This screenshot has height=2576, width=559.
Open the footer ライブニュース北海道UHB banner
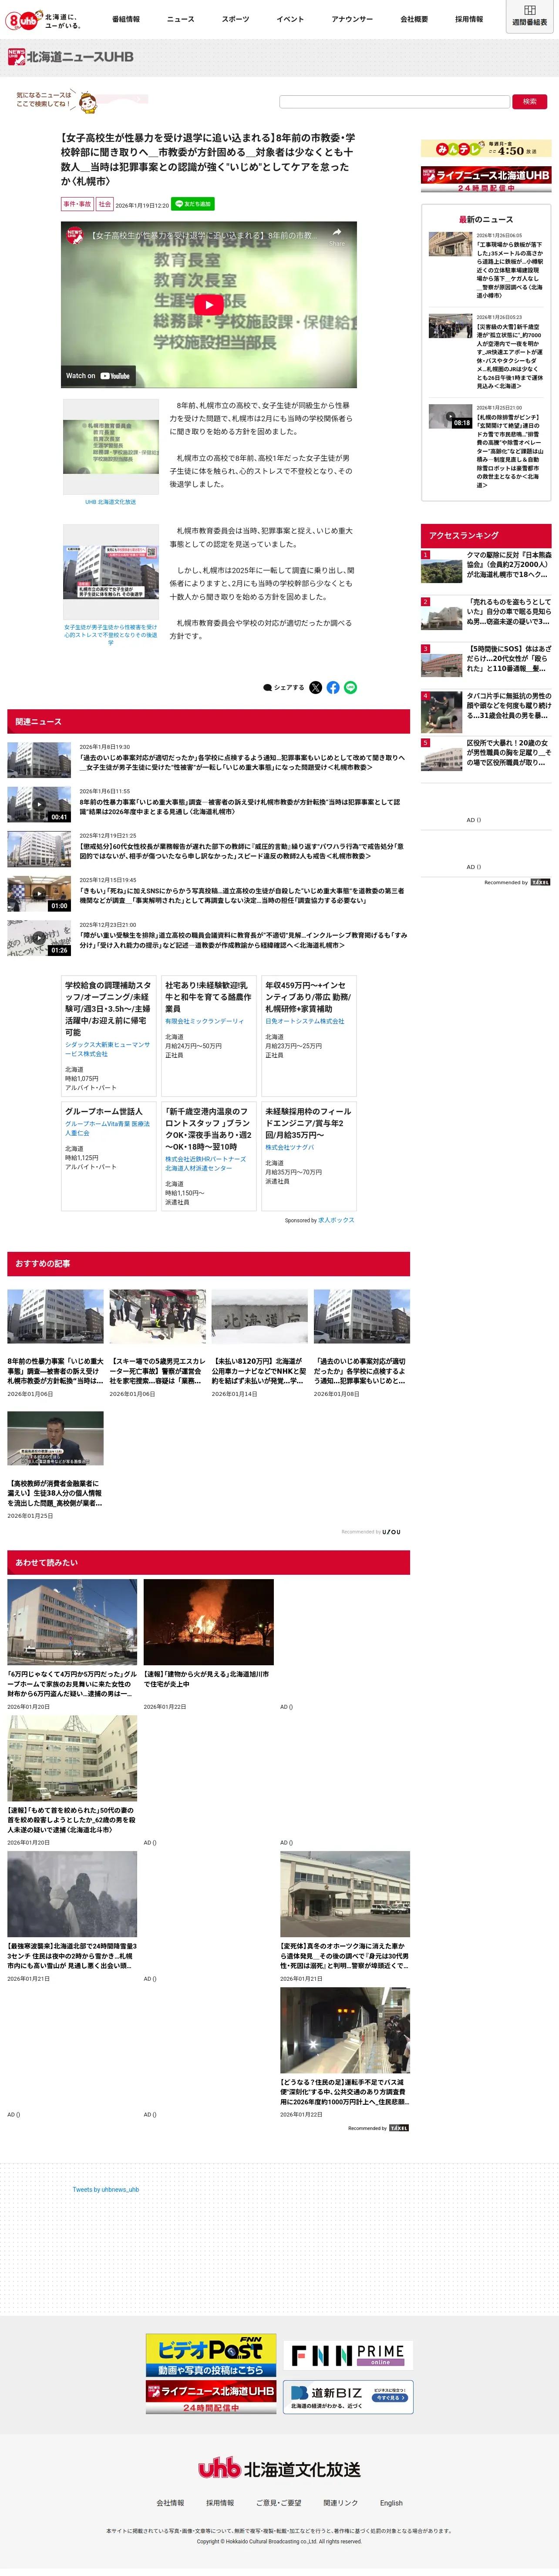[x=211, y=2397]
